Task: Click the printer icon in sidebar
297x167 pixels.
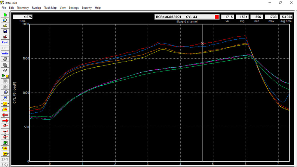Action: coord(5,59)
